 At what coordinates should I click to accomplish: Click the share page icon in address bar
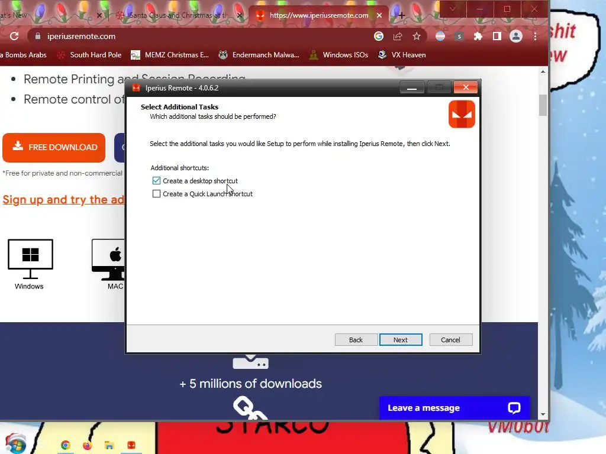398,36
